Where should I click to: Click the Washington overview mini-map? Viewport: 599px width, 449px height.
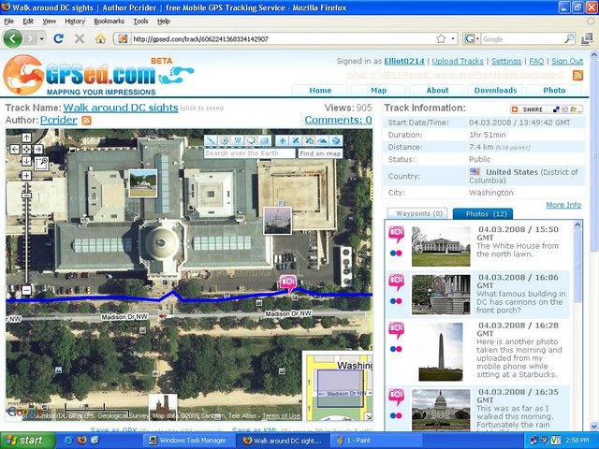338,386
